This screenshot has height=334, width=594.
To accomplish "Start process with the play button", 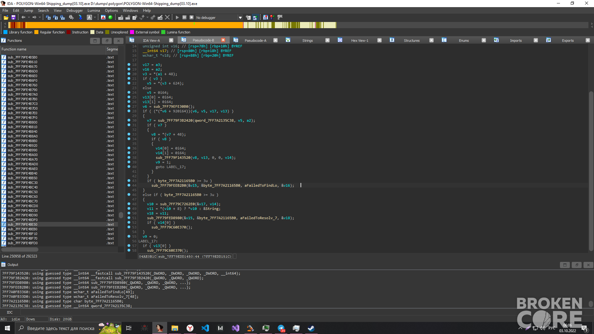I will point(177,18).
